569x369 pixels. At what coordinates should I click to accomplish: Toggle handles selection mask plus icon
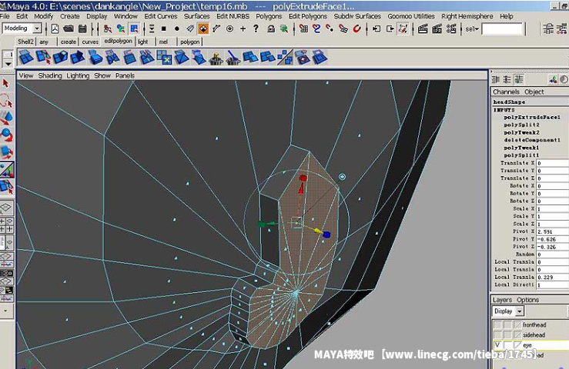[x=243, y=28]
